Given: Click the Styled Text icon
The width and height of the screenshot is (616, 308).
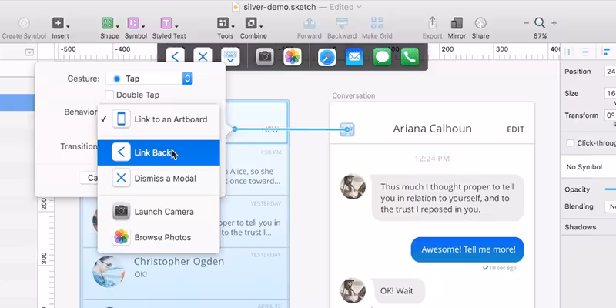Looking at the screenshot, I should tap(166, 23).
